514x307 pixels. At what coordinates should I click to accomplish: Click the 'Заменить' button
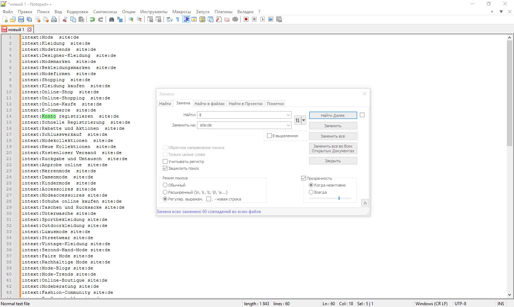(x=333, y=126)
